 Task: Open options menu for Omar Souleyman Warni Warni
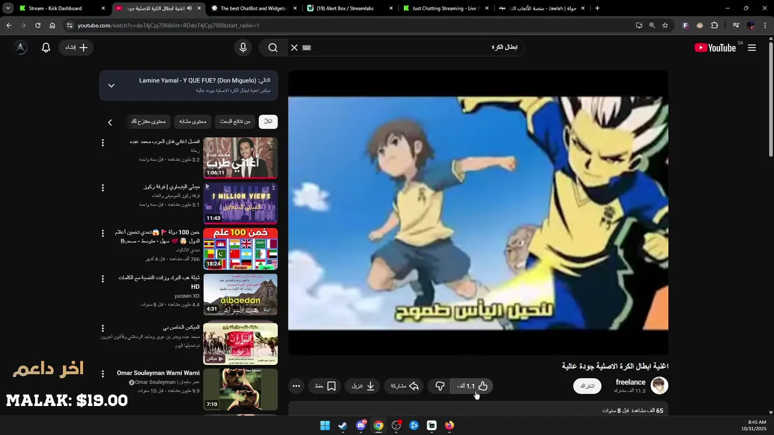tap(103, 374)
